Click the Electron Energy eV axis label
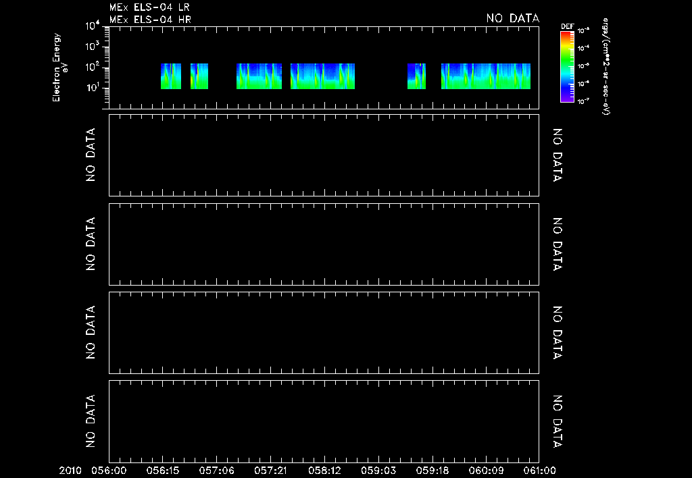This screenshot has height=478, width=692. (x=60, y=67)
